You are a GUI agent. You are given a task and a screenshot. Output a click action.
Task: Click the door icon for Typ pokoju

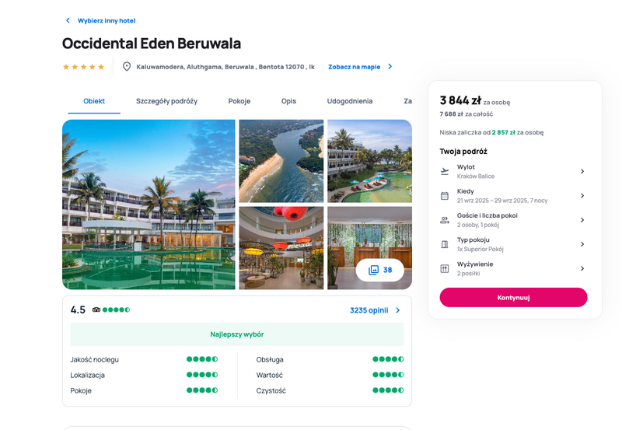tap(445, 244)
